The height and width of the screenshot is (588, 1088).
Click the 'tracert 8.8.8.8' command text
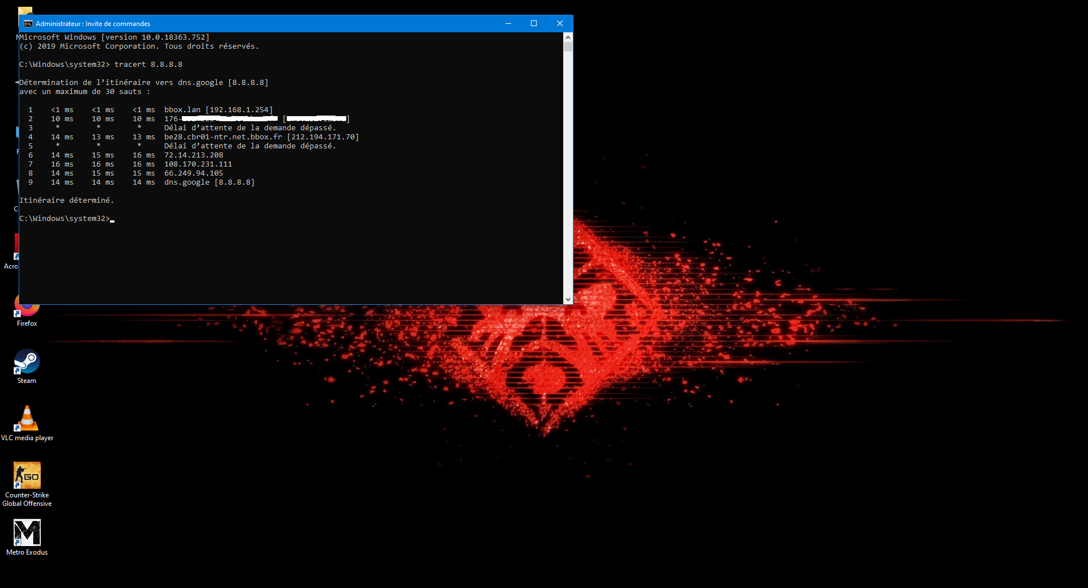pyautogui.click(x=148, y=65)
